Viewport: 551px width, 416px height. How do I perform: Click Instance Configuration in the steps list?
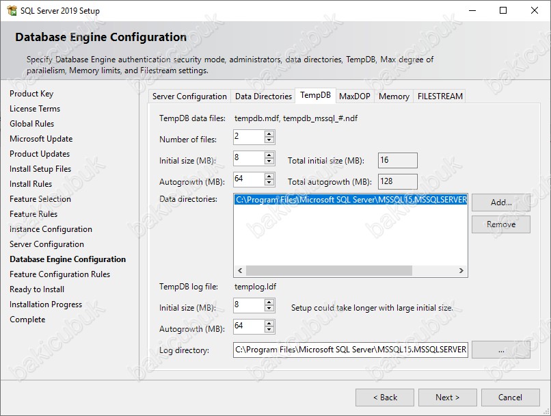[51, 229]
